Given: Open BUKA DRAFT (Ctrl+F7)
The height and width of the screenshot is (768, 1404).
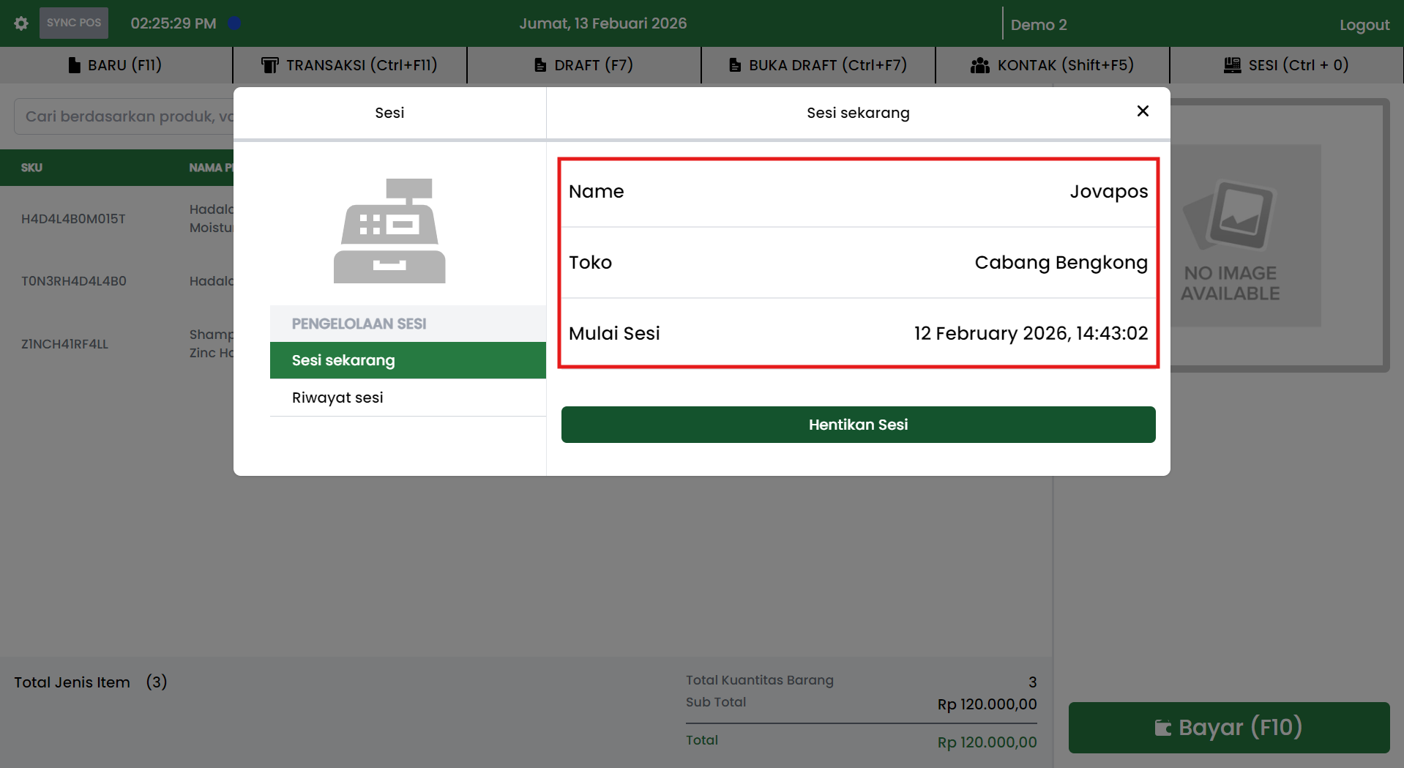Looking at the screenshot, I should point(818,65).
